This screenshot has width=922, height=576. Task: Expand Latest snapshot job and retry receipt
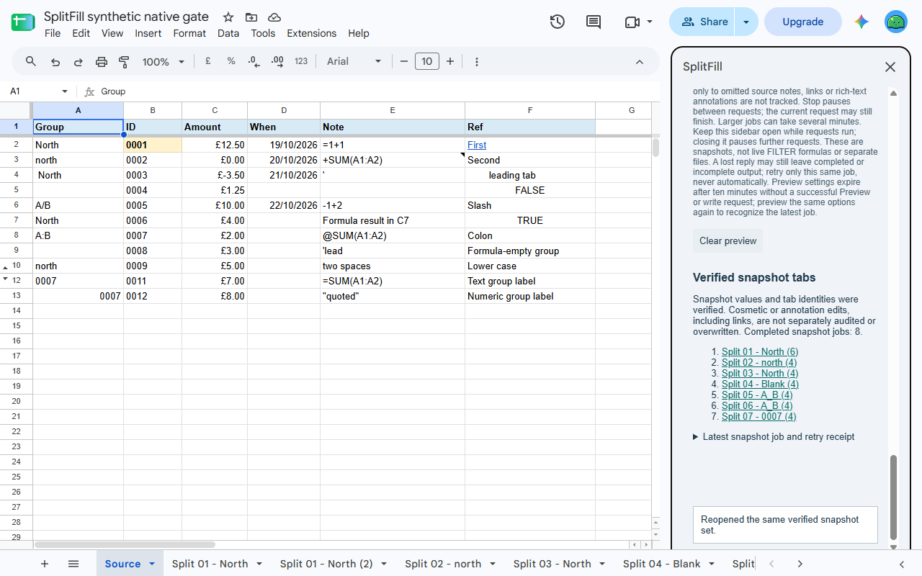774,436
